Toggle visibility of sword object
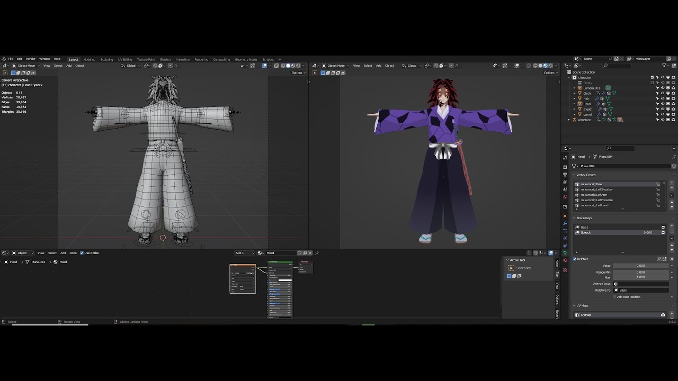678x381 pixels. 663,114
